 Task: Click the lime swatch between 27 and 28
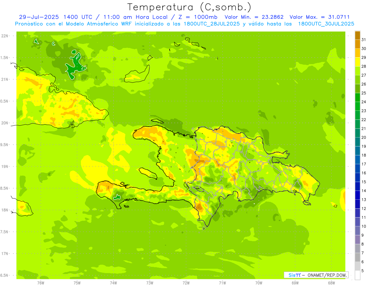pyautogui.click(x=357, y=71)
